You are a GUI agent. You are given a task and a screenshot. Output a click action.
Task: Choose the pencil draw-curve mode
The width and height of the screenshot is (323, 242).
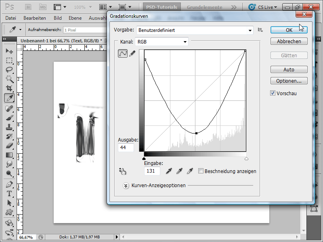click(x=132, y=54)
